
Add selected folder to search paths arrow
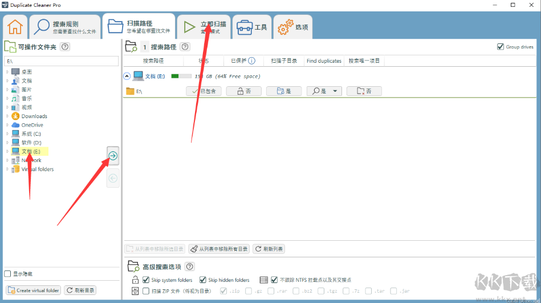coord(113,156)
